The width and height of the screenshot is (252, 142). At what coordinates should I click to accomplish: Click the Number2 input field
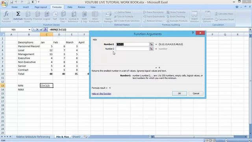click(x=132, y=49)
